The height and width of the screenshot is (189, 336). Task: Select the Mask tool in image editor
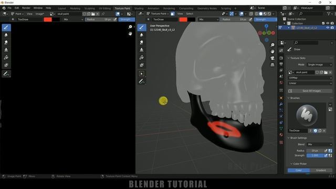[x=6, y=65]
